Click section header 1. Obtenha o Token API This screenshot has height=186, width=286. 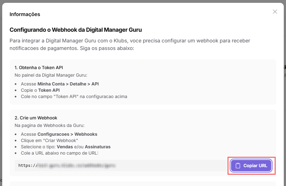pos(39,67)
